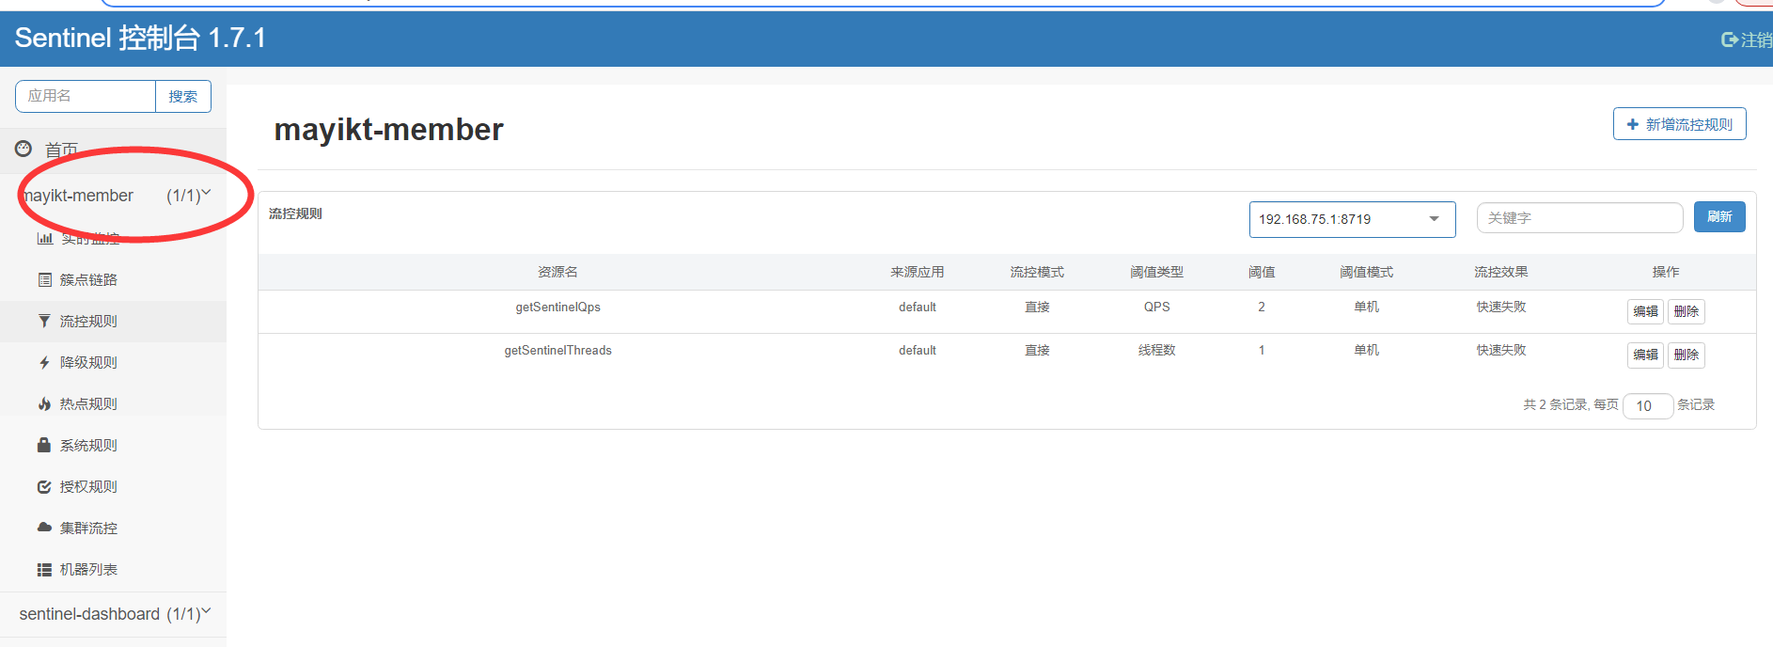Click the 线程数 threshold type cell

[x=1156, y=350]
